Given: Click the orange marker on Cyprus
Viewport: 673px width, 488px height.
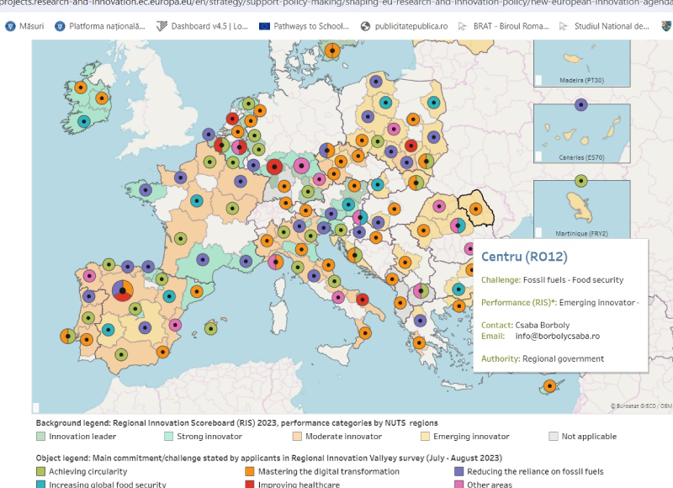Looking at the screenshot, I should (549, 386).
